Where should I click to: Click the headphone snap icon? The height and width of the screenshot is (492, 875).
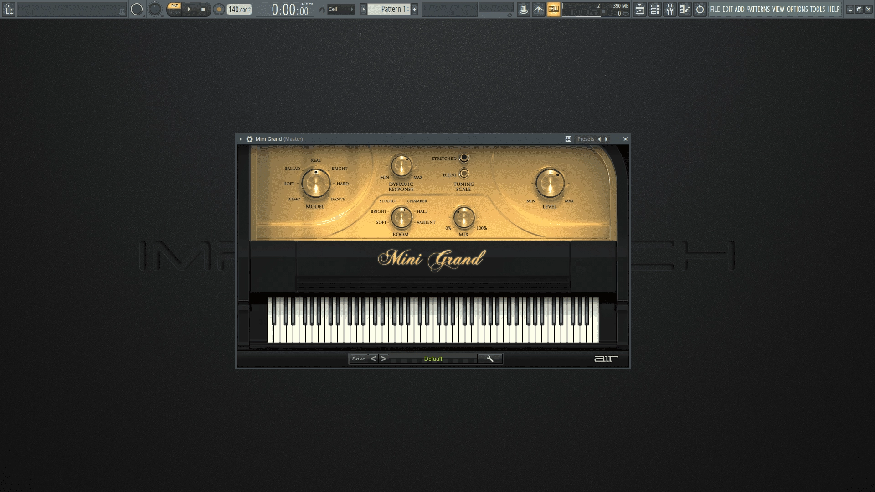322,10
